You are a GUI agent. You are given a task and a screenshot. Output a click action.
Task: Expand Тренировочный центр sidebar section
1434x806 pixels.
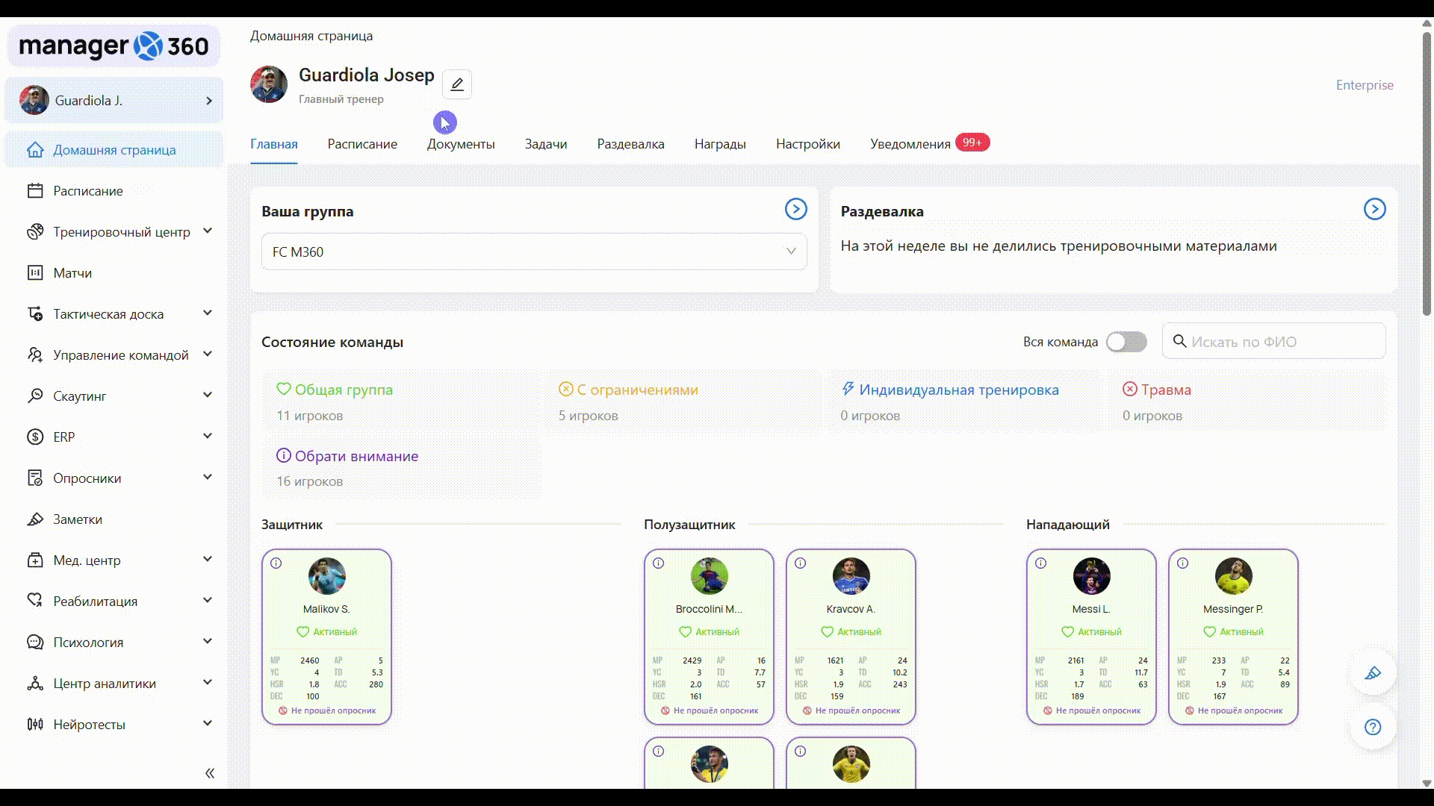(208, 231)
